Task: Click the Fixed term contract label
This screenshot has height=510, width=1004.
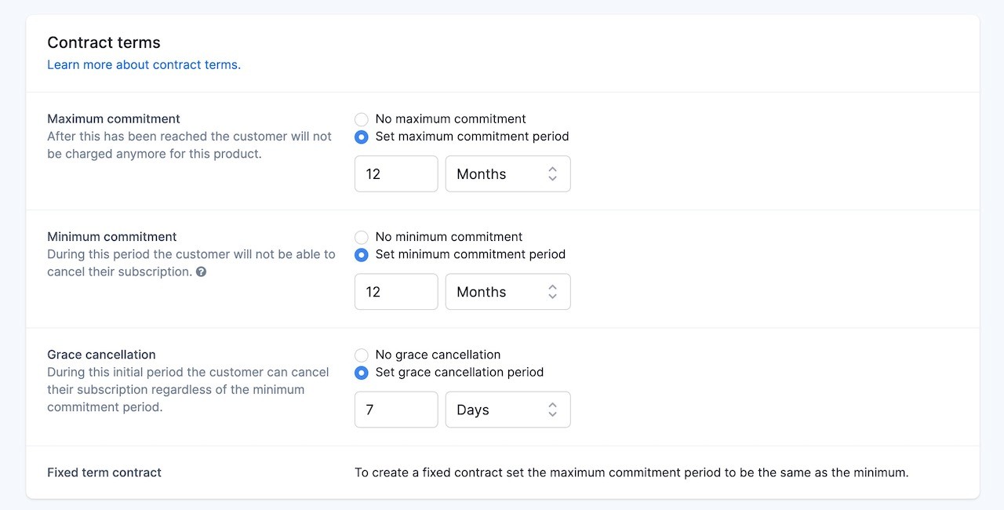Action: point(104,472)
